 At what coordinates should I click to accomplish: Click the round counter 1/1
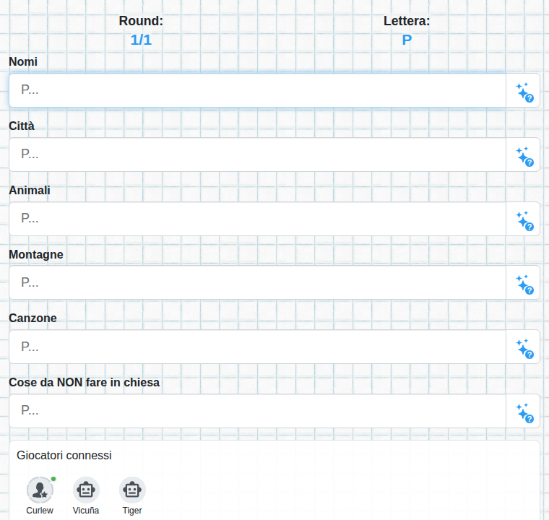coord(141,40)
